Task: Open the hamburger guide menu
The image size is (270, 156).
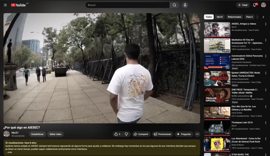Action: [x=5, y=5]
